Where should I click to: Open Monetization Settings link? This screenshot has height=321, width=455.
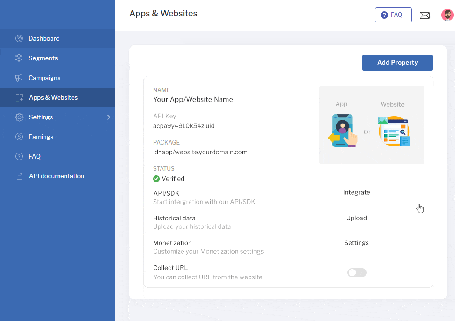click(356, 243)
